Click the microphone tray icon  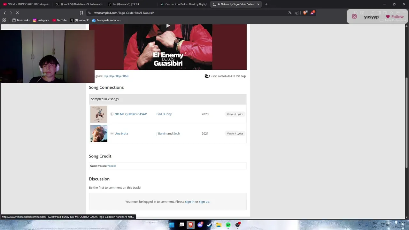click(x=367, y=225)
